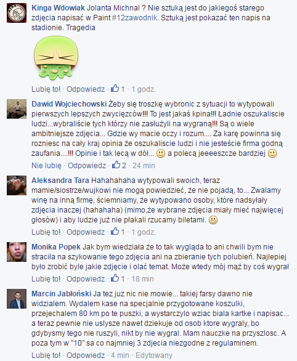Click the green vomiting sticker

(56, 58)
